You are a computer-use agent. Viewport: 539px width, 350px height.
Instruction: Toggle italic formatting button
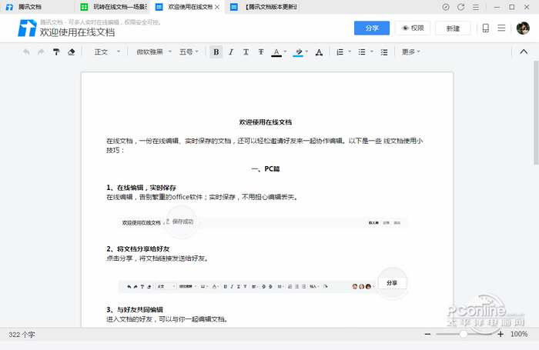coord(231,52)
